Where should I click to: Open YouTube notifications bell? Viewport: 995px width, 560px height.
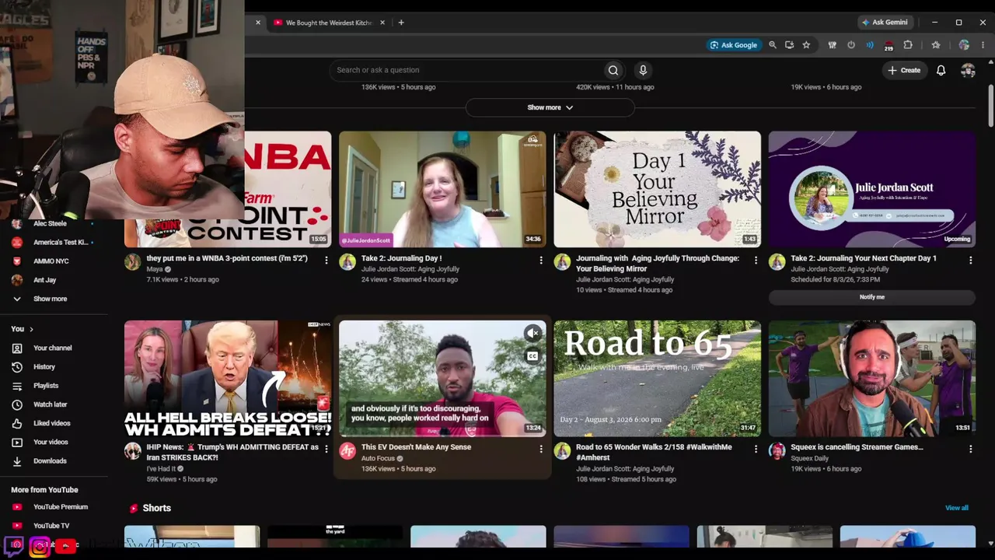tap(941, 70)
